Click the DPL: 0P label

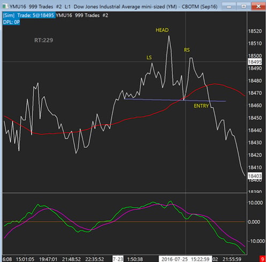pos(11,22)
